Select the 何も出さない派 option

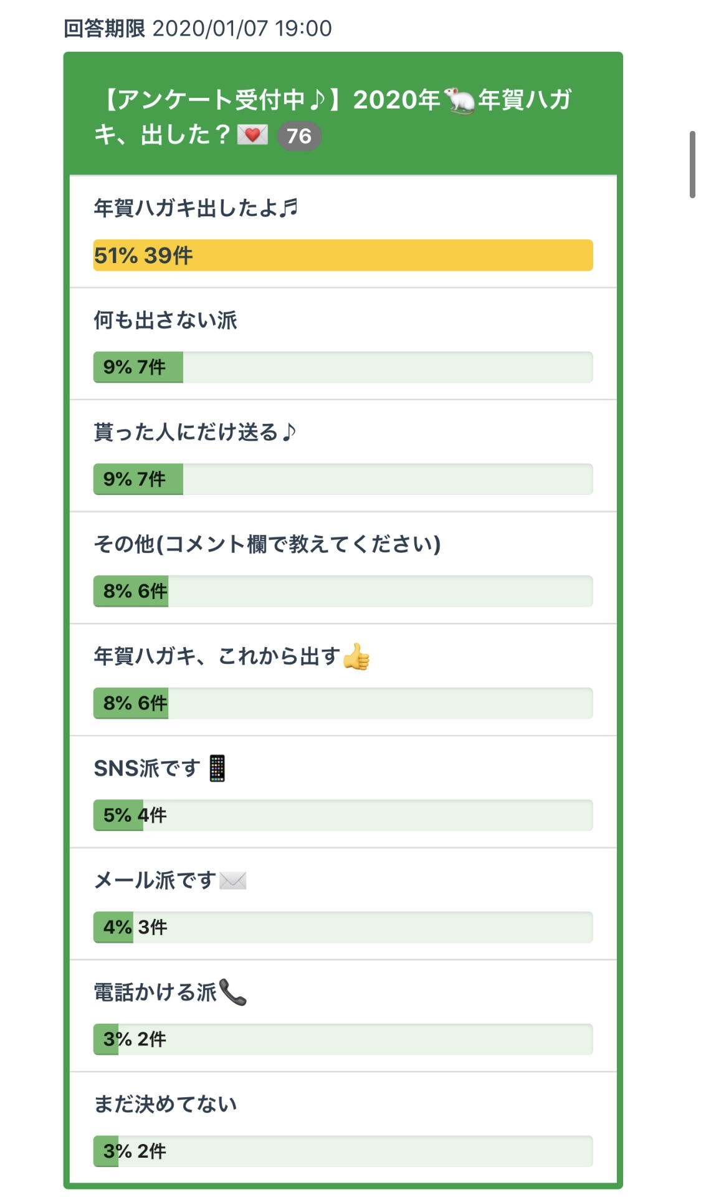coord(165,320)
